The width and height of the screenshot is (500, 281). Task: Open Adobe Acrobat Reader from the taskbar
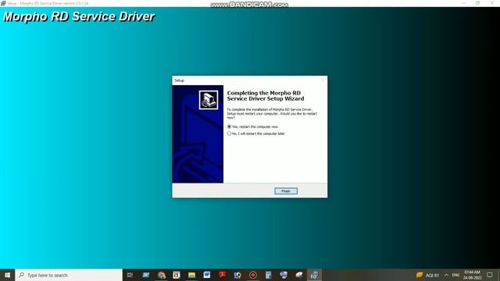pyautogui.click(x=222, y=275)
